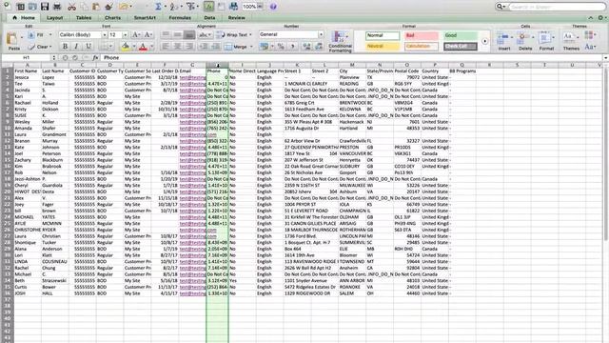The image size is (609, 343).
Task: Click the Open file icon in toolbar
Action: coord(32,7)
